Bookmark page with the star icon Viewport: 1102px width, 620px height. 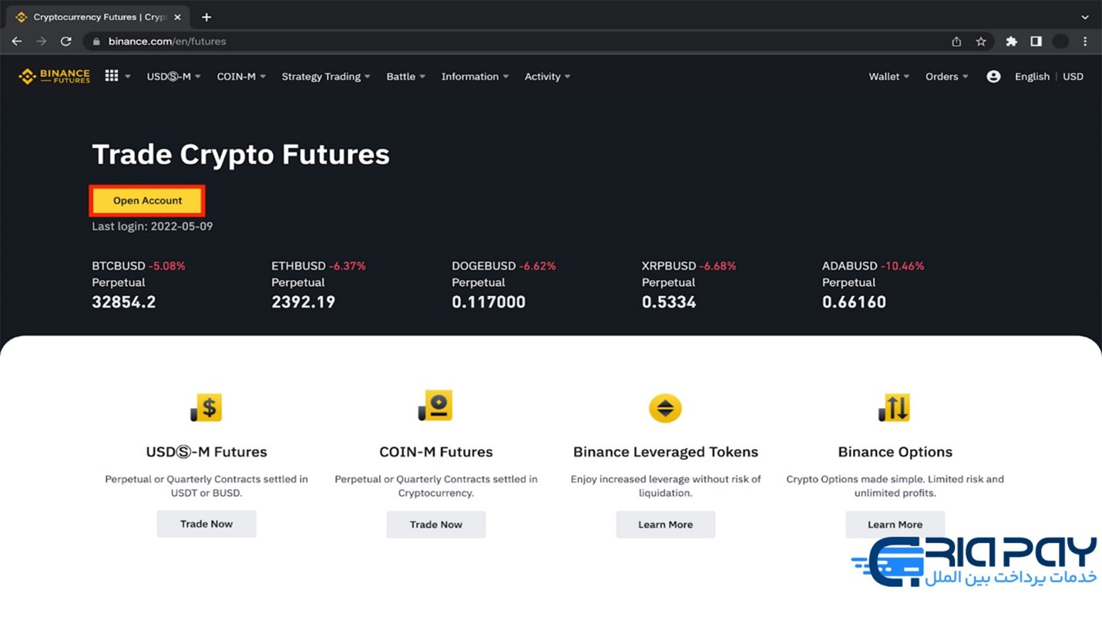981,42
